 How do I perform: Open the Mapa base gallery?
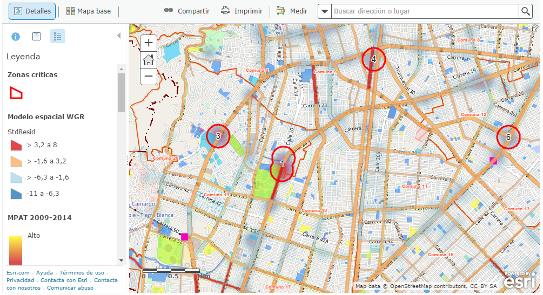(x=89, y=11)
